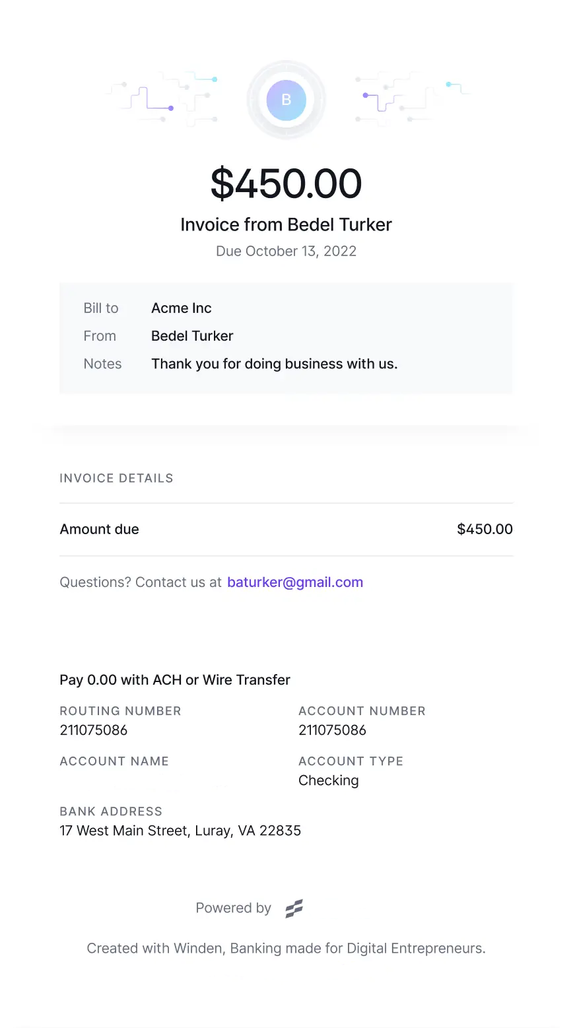
Task: Click the Pay with ACH or Wire heading
Action: click(x=175, y=680)
